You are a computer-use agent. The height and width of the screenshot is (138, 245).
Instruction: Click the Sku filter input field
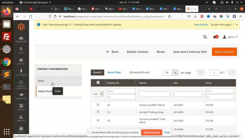(x=188, y=94)
